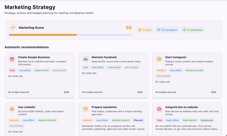Open Edit on the Create Google Business card
227x136 pixels.
pos(66,92)
